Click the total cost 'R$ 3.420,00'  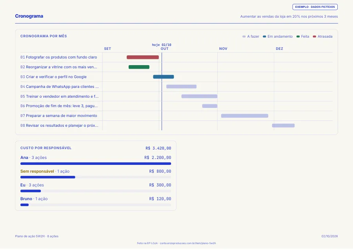point(158,148)
